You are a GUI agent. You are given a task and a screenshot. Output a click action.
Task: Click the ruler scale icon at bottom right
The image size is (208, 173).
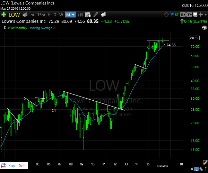pyautogui.click(x=205, y=163)
